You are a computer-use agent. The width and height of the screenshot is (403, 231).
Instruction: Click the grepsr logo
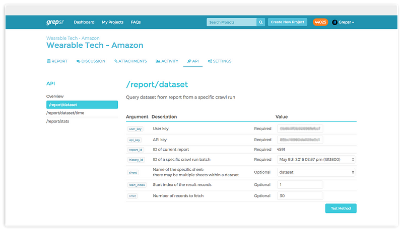pos(55,22)
